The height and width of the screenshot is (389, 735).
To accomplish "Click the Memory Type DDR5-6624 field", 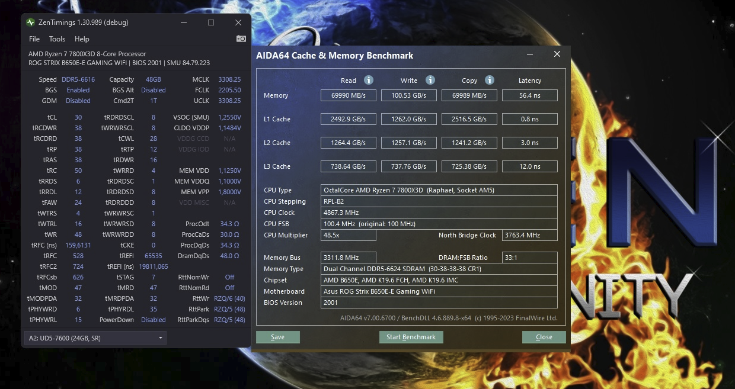I will 439,269.
